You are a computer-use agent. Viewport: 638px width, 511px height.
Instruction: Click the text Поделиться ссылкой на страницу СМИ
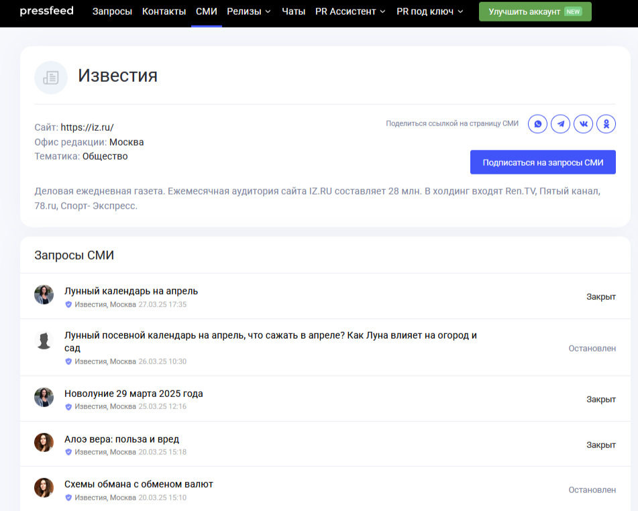(452, 123)
